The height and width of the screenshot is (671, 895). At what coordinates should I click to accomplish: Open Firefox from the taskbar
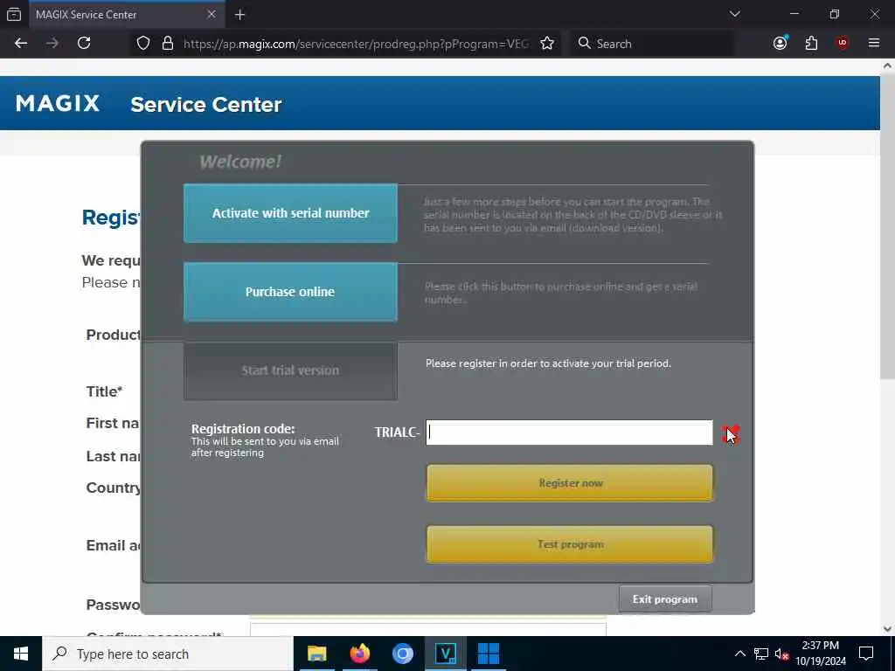pos(359,654)
